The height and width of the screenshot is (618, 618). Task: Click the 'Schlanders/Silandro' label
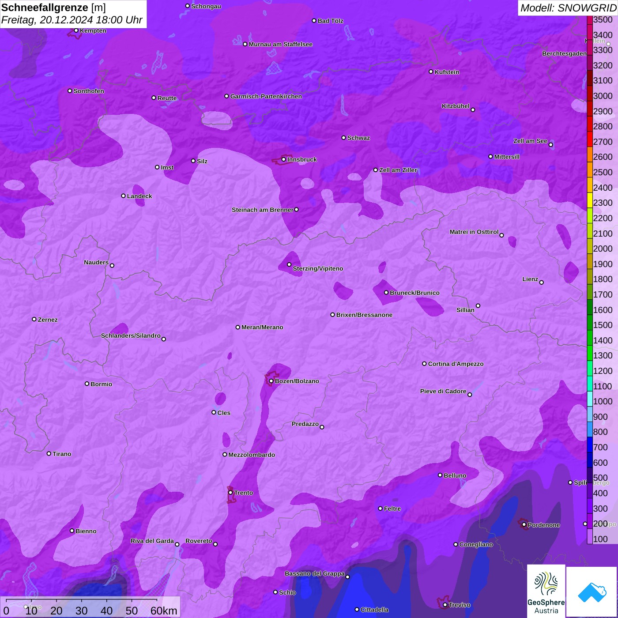click(131, 335)
